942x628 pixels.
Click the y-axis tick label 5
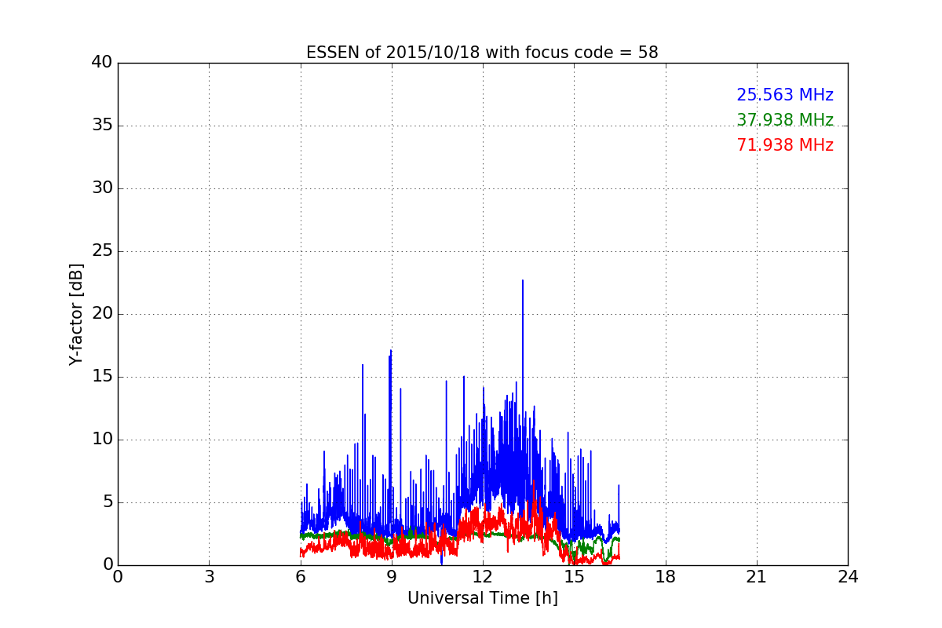pos(108,502)
